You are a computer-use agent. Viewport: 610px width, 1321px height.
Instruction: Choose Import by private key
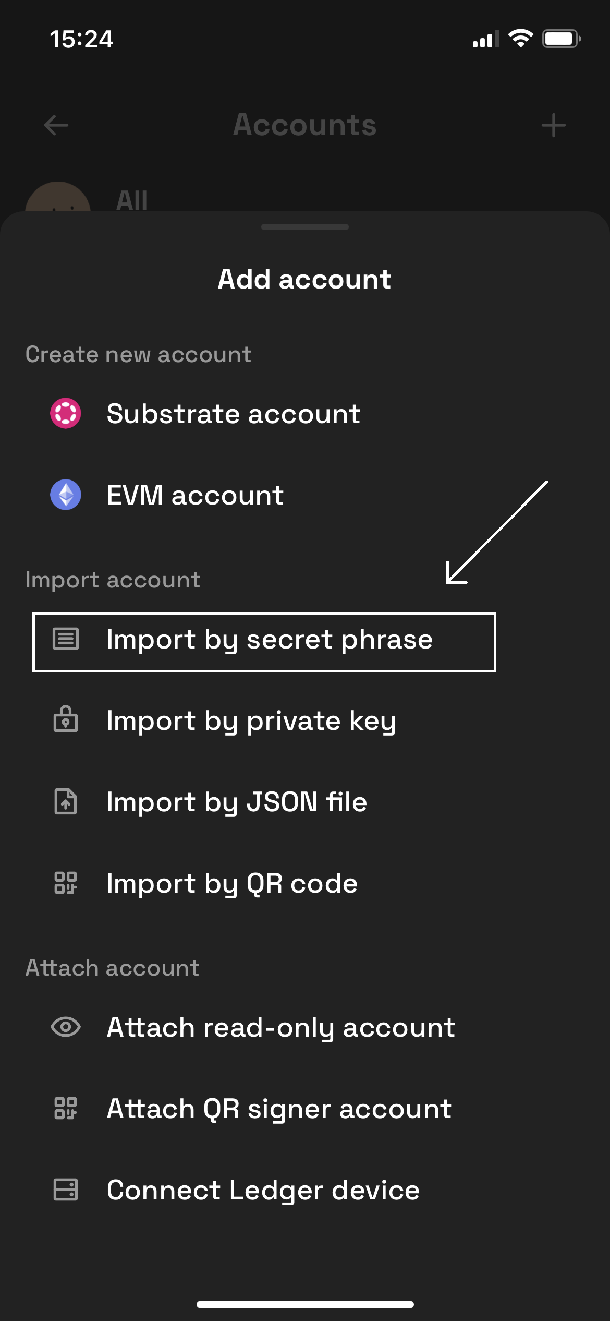[x=305, y=720]
